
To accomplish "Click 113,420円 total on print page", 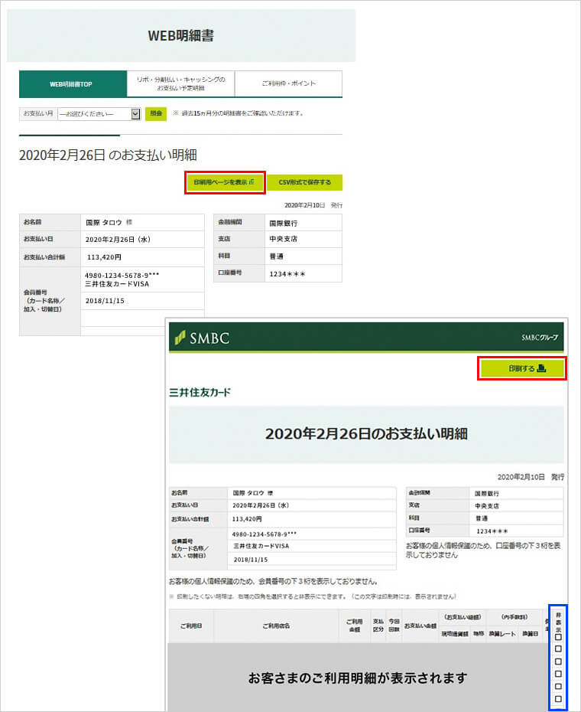I will (x=247, y=518).
